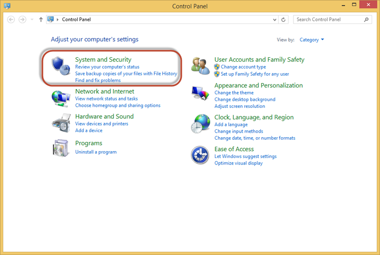This screenshot has height=255, width=380.
Task: Click Add a language
Action: point(231,124)
